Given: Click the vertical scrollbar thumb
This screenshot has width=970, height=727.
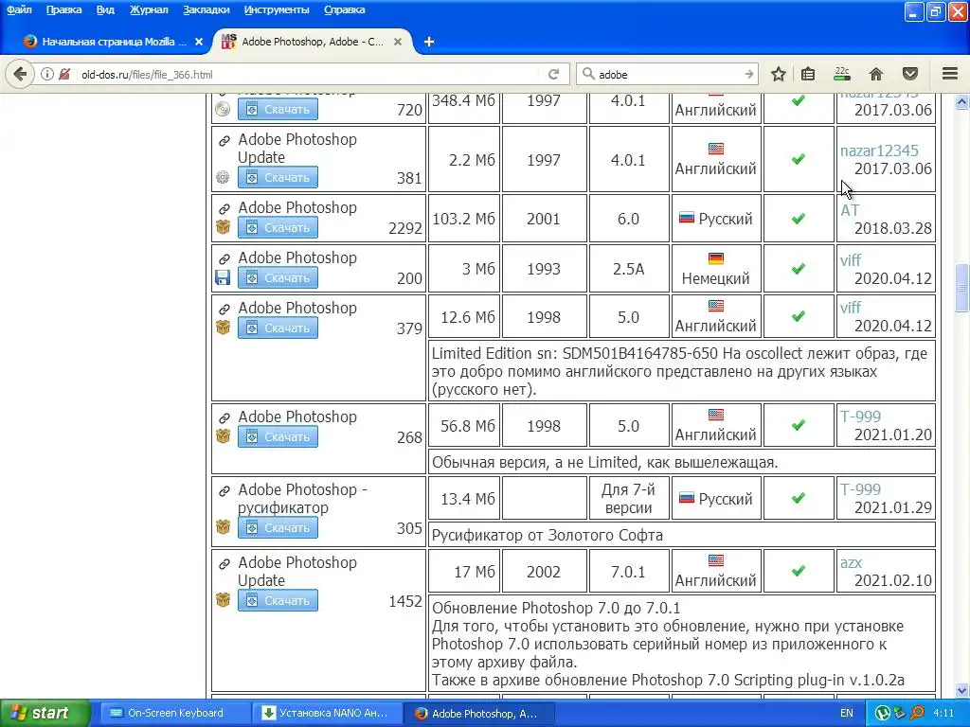Looking at the screenshot, I should pos(961,288).
